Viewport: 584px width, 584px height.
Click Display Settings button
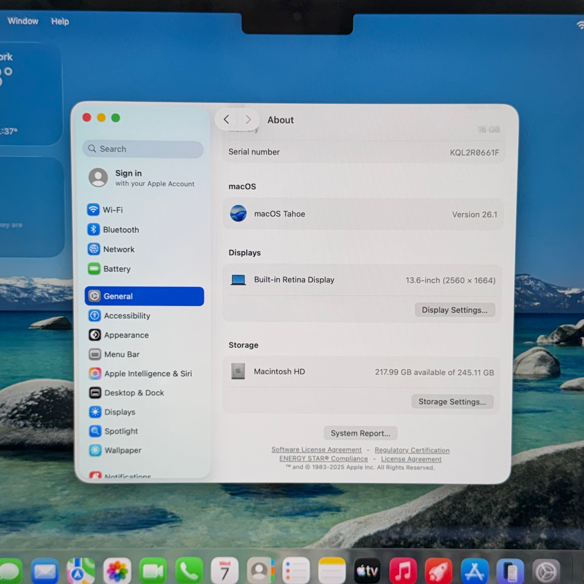click(x=454, y=310)
